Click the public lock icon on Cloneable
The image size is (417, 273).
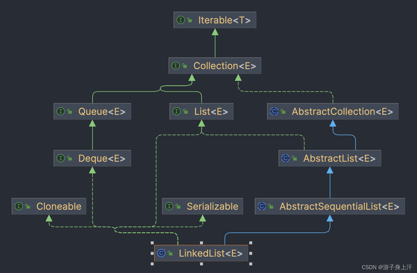pyautogui.click(x=28, y=206)
